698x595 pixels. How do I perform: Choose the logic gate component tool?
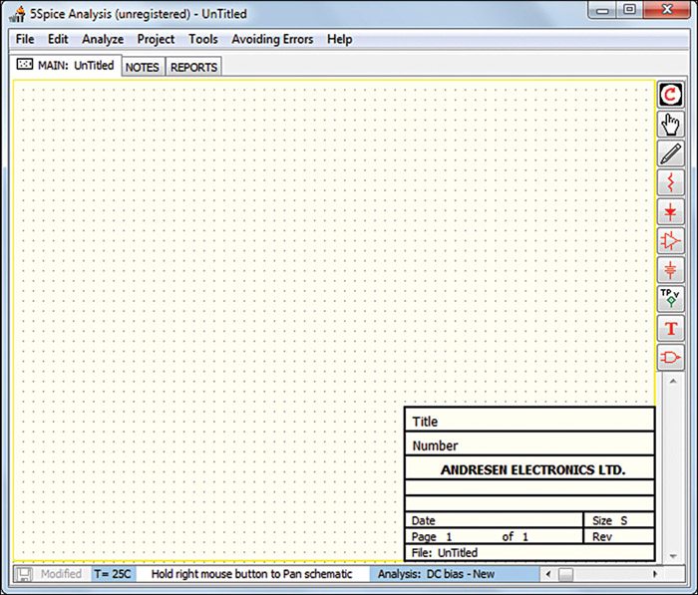[670, 357]
